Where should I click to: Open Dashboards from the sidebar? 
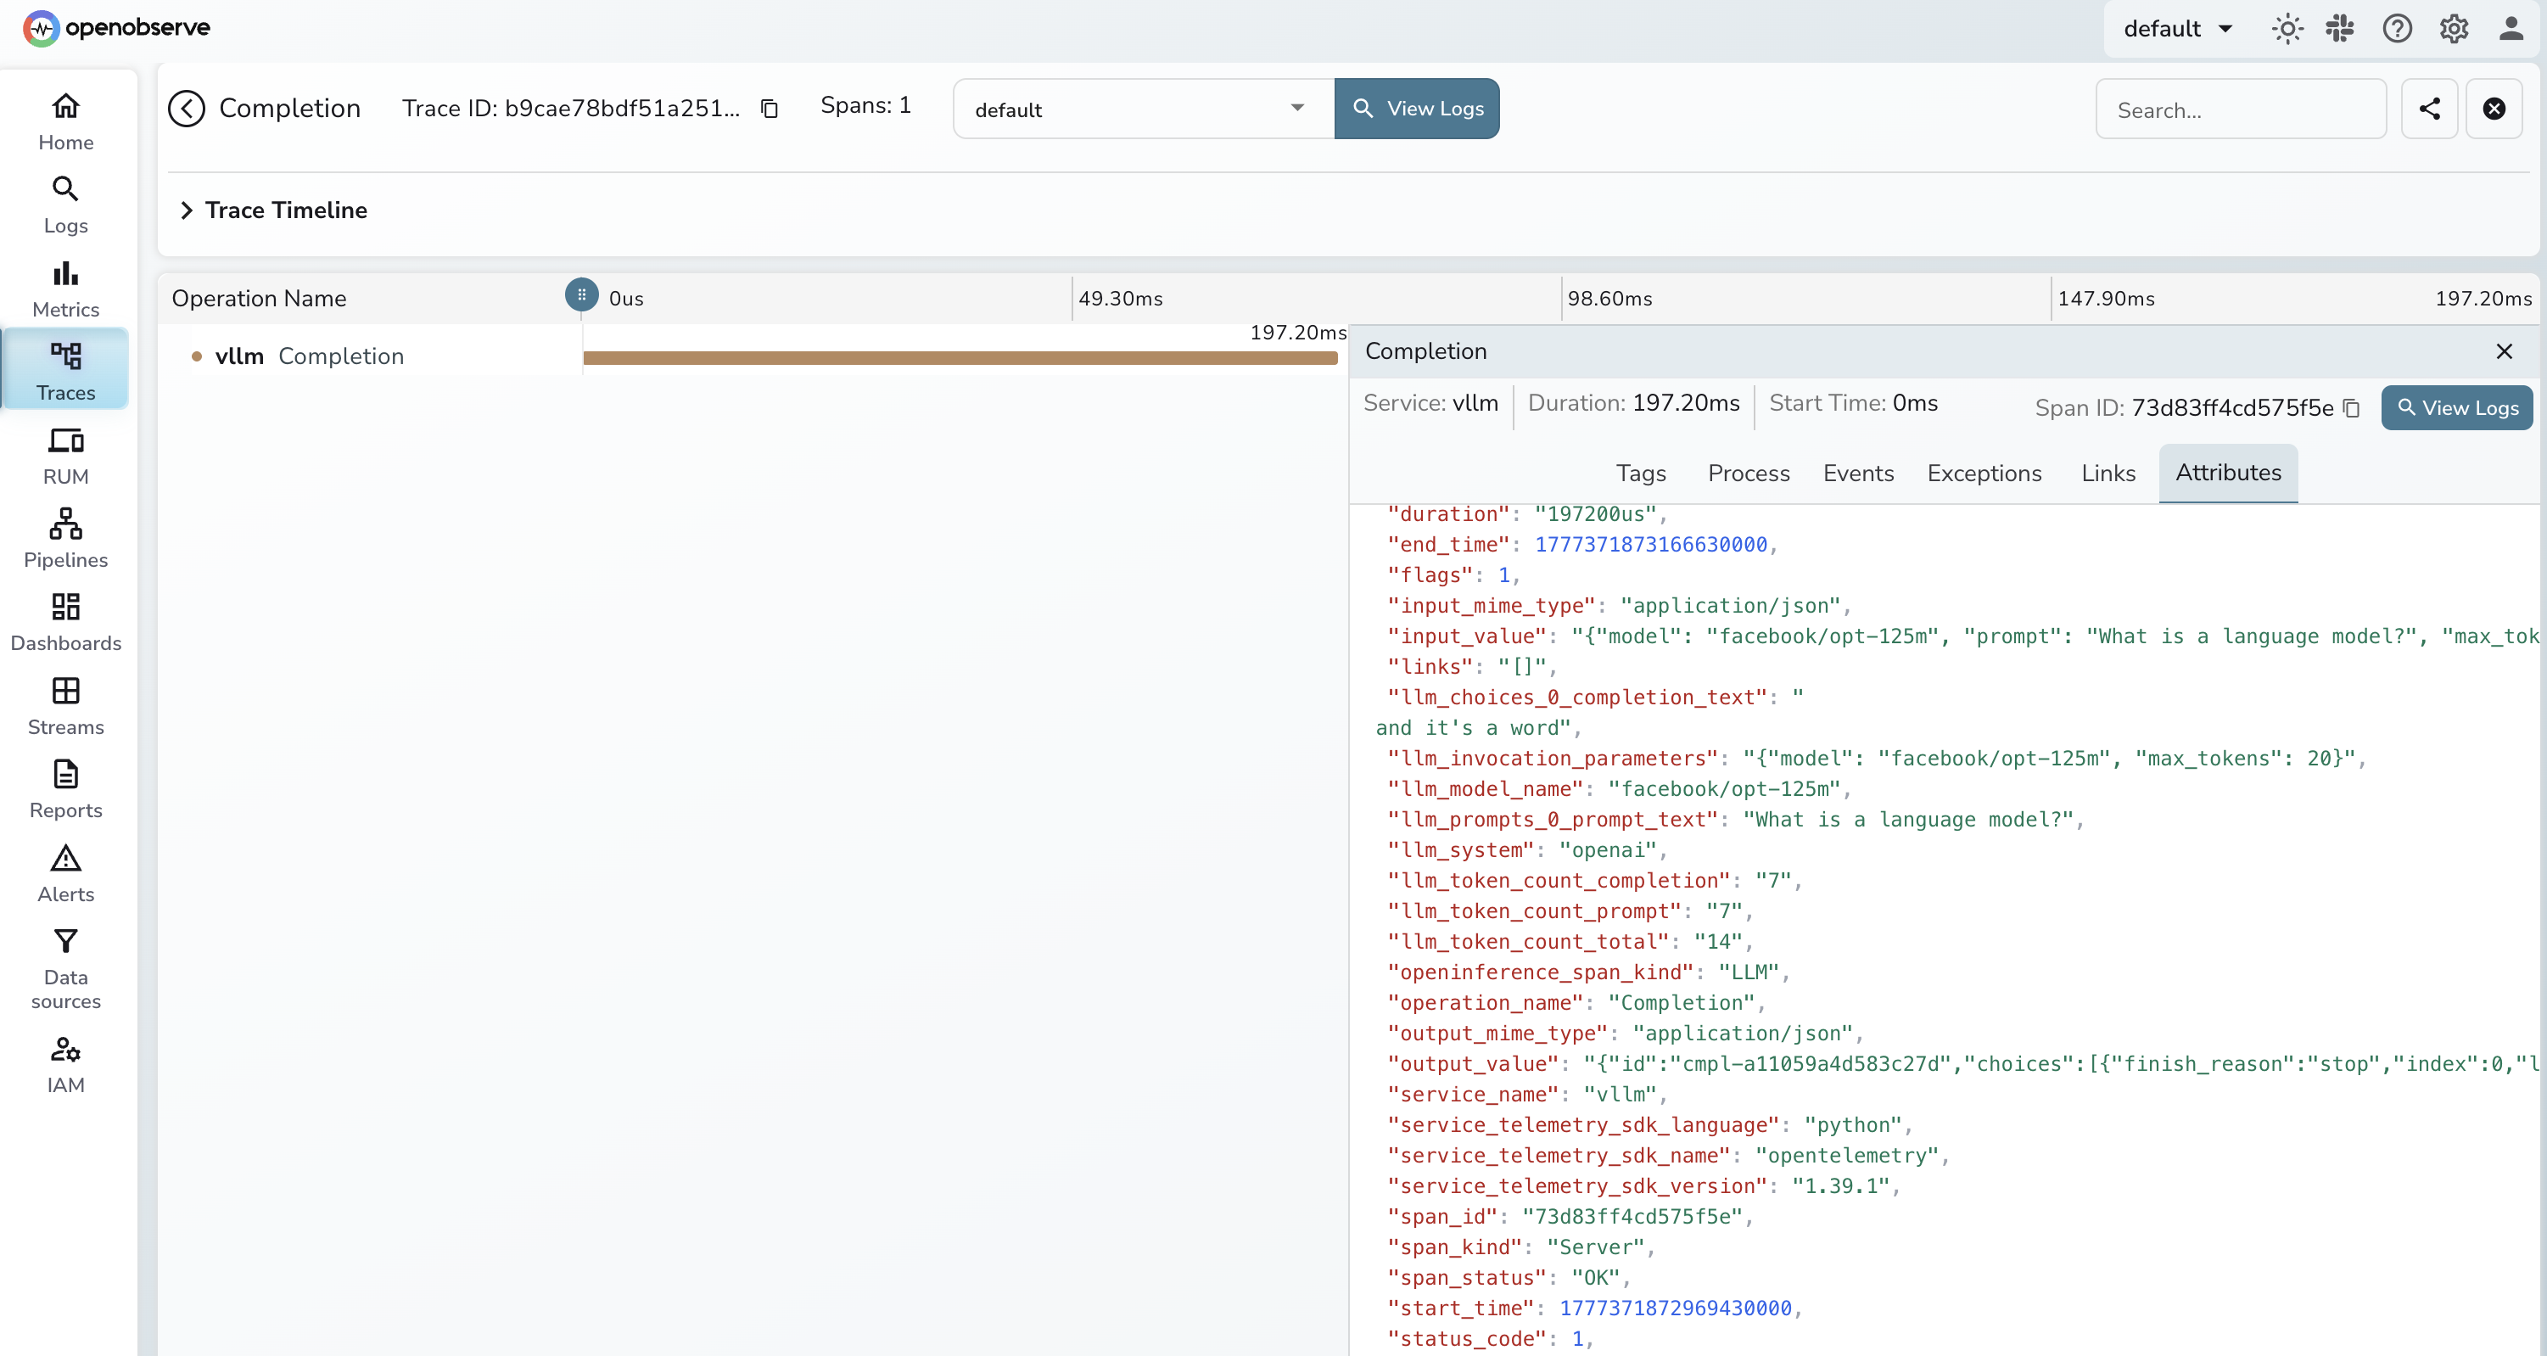click(x=65, y=620)
